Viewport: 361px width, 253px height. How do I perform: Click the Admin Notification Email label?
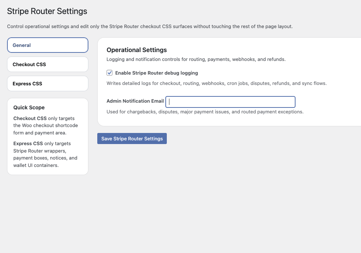pos(135,101)
